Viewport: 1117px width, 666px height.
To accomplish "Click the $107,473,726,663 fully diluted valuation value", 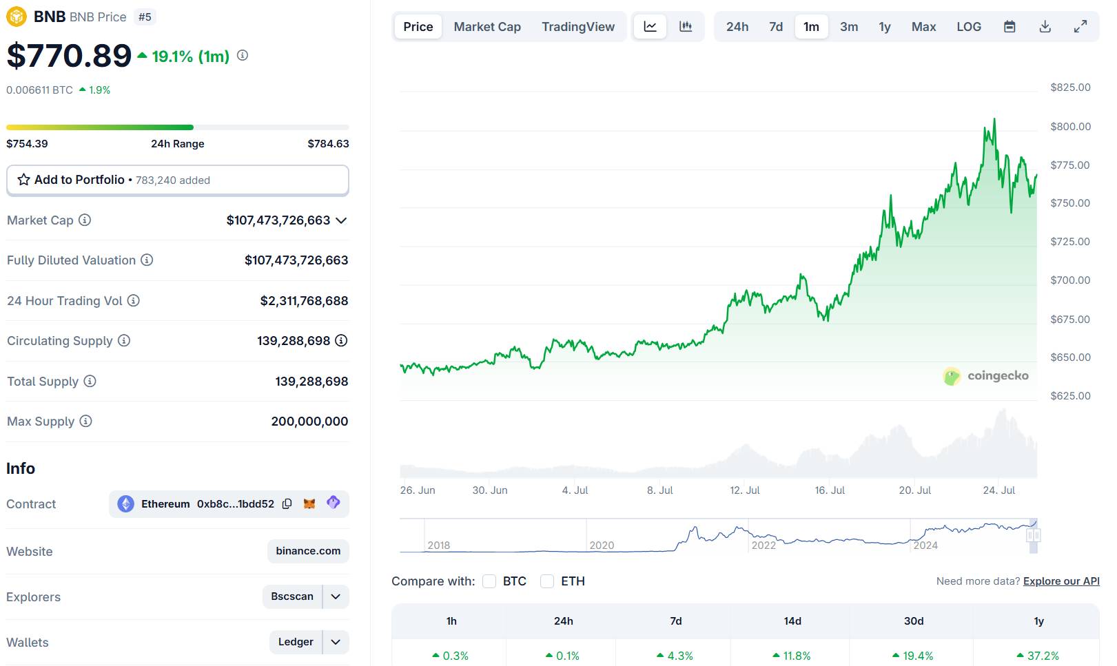I will click(x=296, y=260).
